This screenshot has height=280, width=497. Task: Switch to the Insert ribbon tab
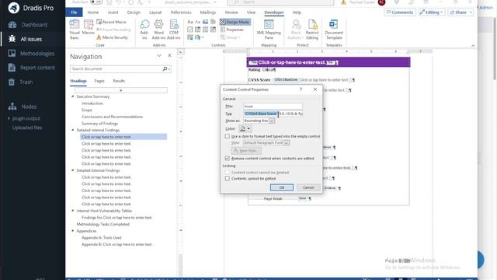point(113,12)
